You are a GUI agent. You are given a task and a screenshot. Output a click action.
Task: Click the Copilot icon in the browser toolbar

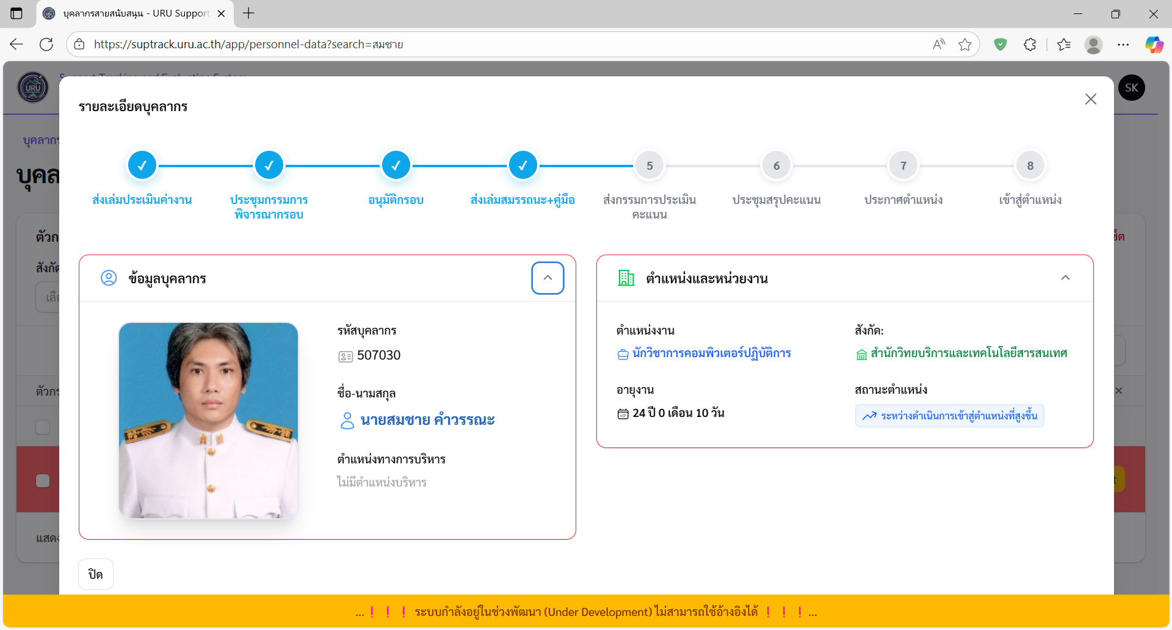[x=1154, y=44]
